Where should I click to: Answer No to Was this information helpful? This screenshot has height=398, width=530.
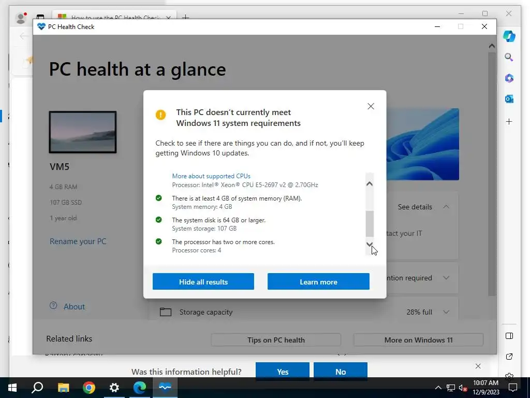click(x=341, y=372)
